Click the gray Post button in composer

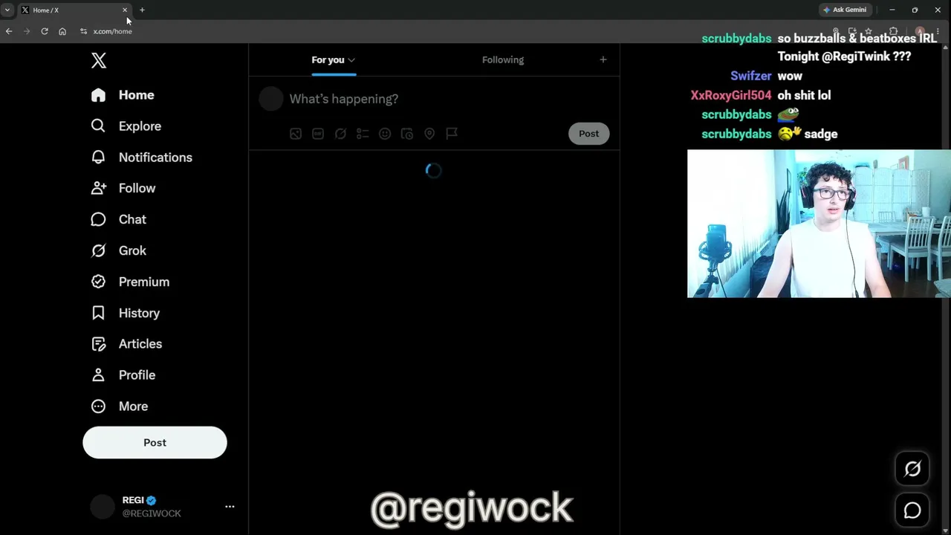588,134
